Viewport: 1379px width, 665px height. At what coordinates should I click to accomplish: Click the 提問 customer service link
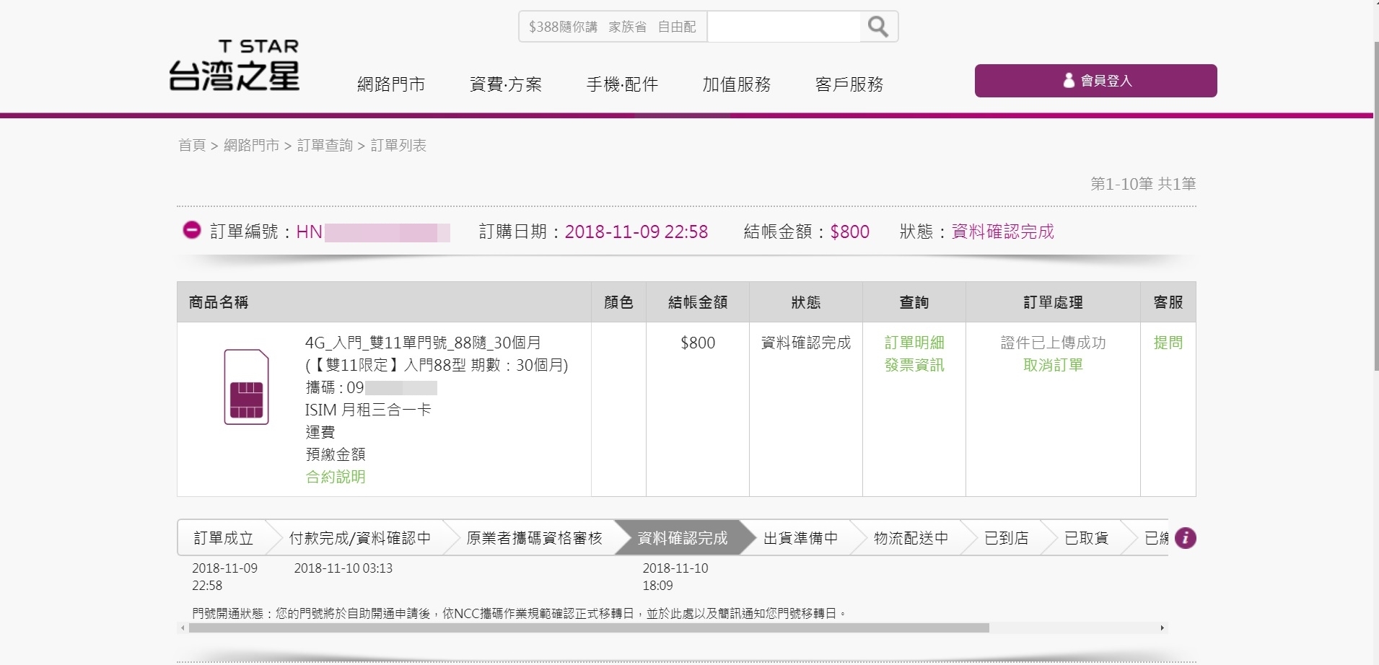pyautogui.click(x=1168, y=343)
